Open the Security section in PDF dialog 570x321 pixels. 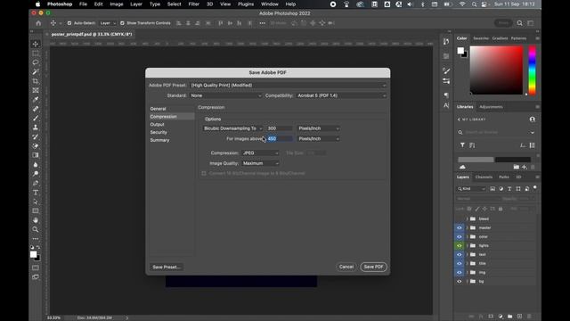(x=159, y=133)
